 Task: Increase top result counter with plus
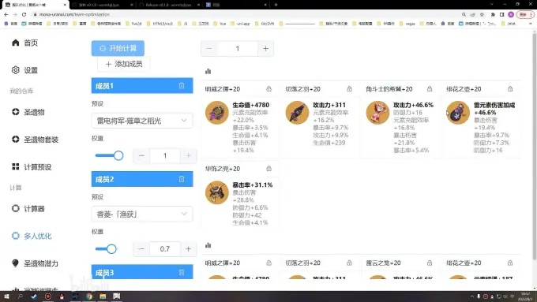(x=265, y=49)
